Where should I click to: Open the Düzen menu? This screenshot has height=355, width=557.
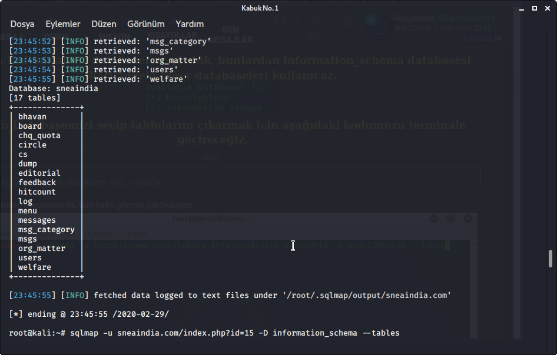(104, 24)
